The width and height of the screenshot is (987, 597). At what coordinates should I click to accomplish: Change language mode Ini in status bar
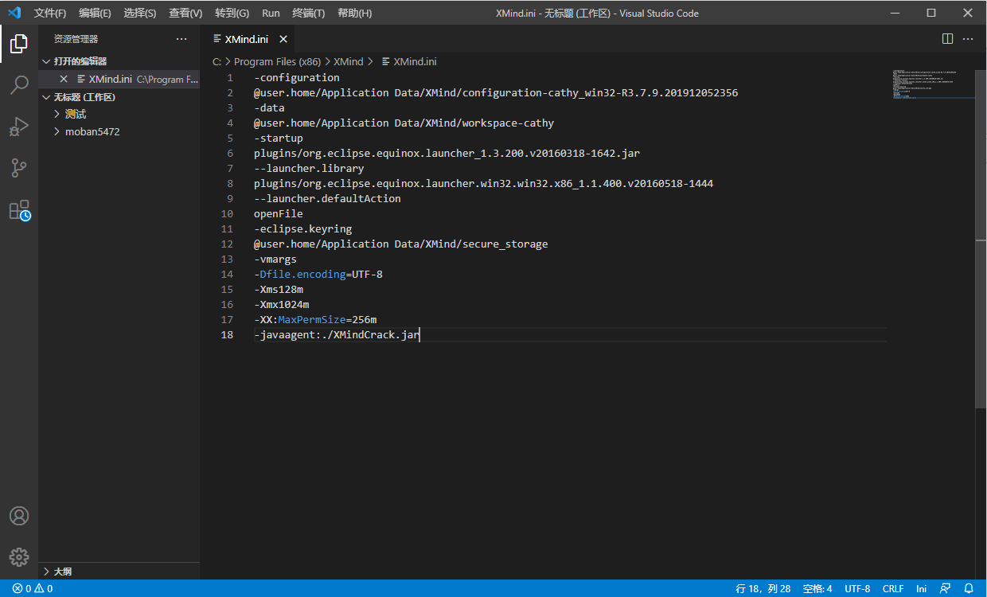point(922,589)
